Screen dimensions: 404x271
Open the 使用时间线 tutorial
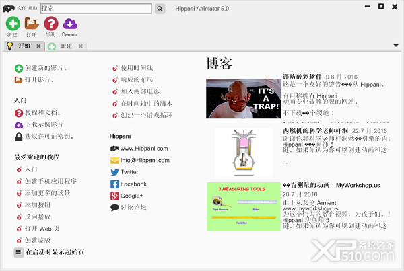pos(137,68)
